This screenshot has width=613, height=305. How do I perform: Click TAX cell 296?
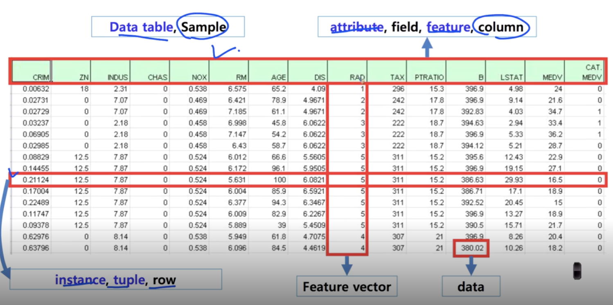[x=397, y=89]
